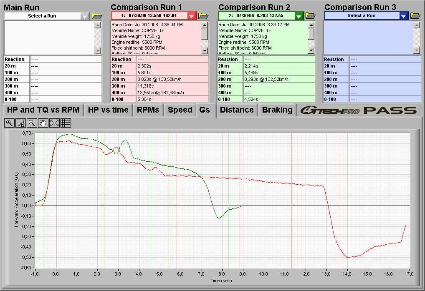This screenshot has height=291, width=425.
Task: Expand the Main Run selection dropdown
Action: pyautogui.click(x=85, y=16)
